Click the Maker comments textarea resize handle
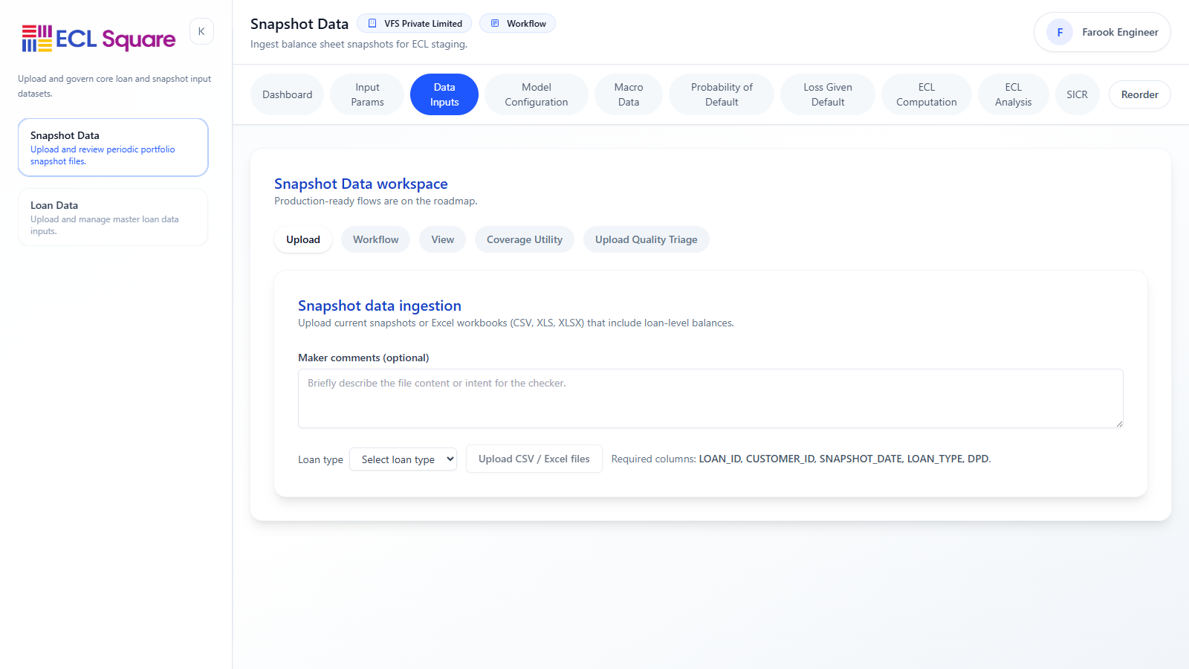Image resolution: width=1189 pixels, height=669 pixels. 1118,423
